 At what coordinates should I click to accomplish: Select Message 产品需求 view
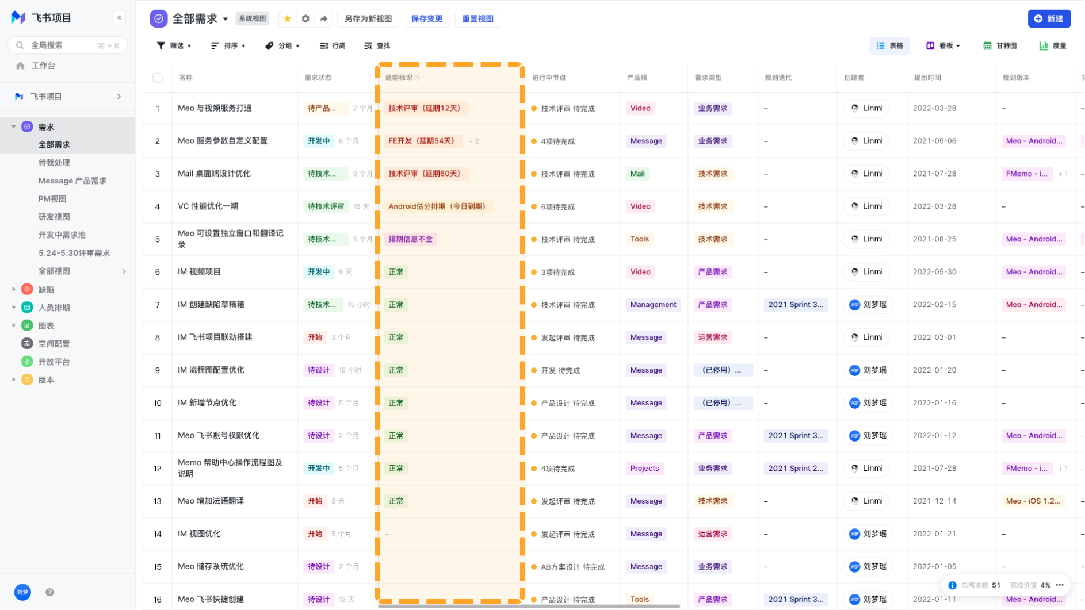click(72, 181)
